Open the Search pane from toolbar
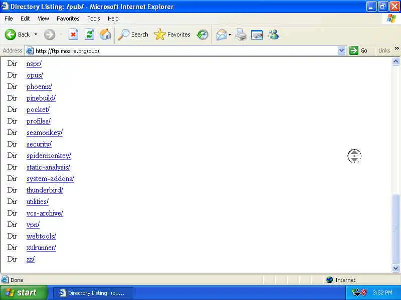Viewport: 401px width, 300px height. 133,34
